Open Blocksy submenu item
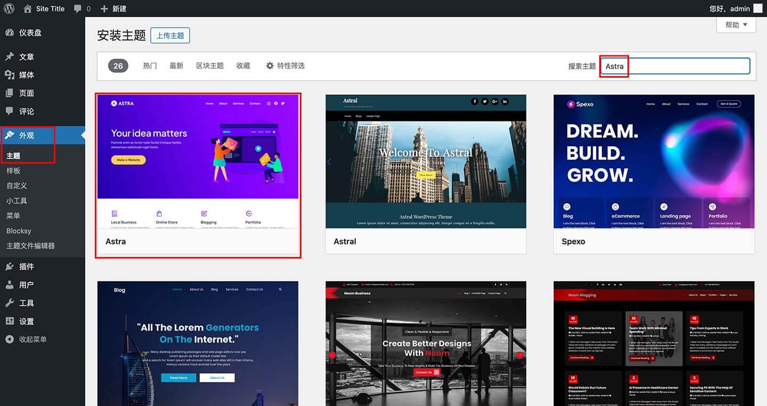This screenshot has height=406, width=767. [x=19, y=231]
